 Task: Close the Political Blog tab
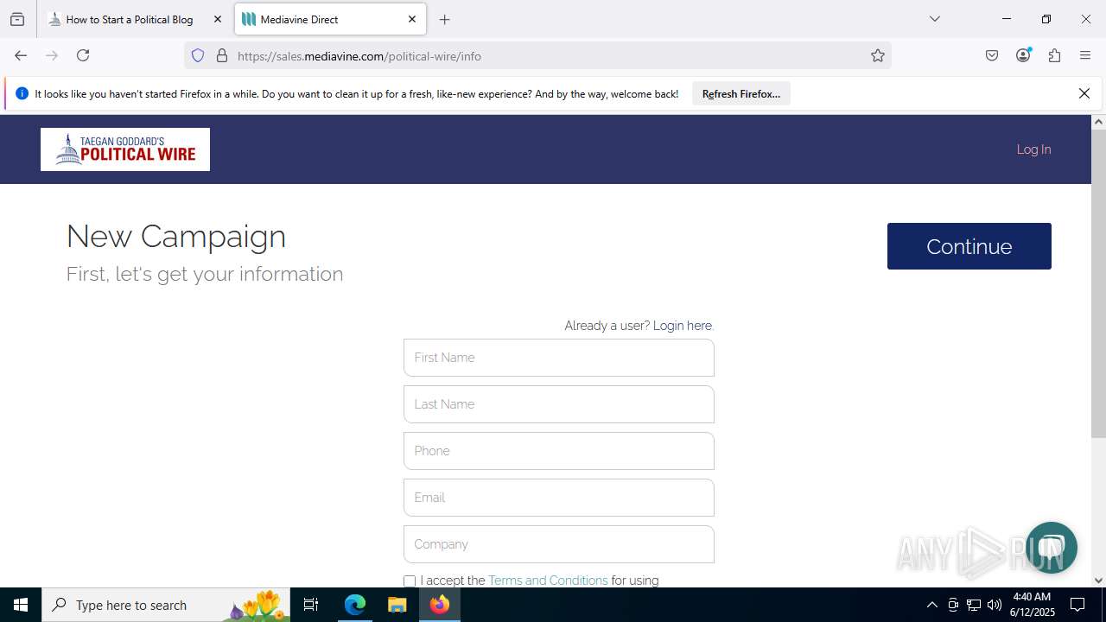pos(218,19)
